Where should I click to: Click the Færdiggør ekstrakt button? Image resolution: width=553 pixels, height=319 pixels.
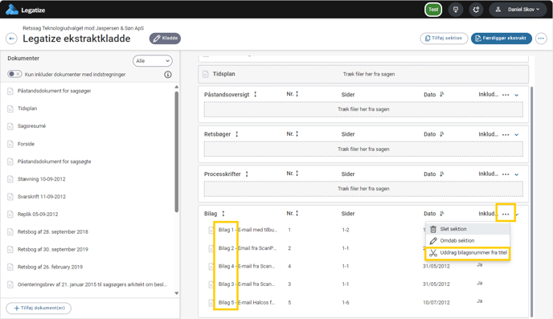502,38
